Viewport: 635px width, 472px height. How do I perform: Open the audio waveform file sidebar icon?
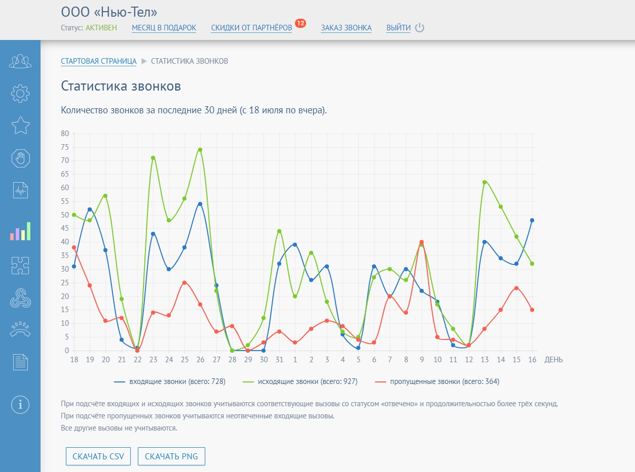point(20,191)
